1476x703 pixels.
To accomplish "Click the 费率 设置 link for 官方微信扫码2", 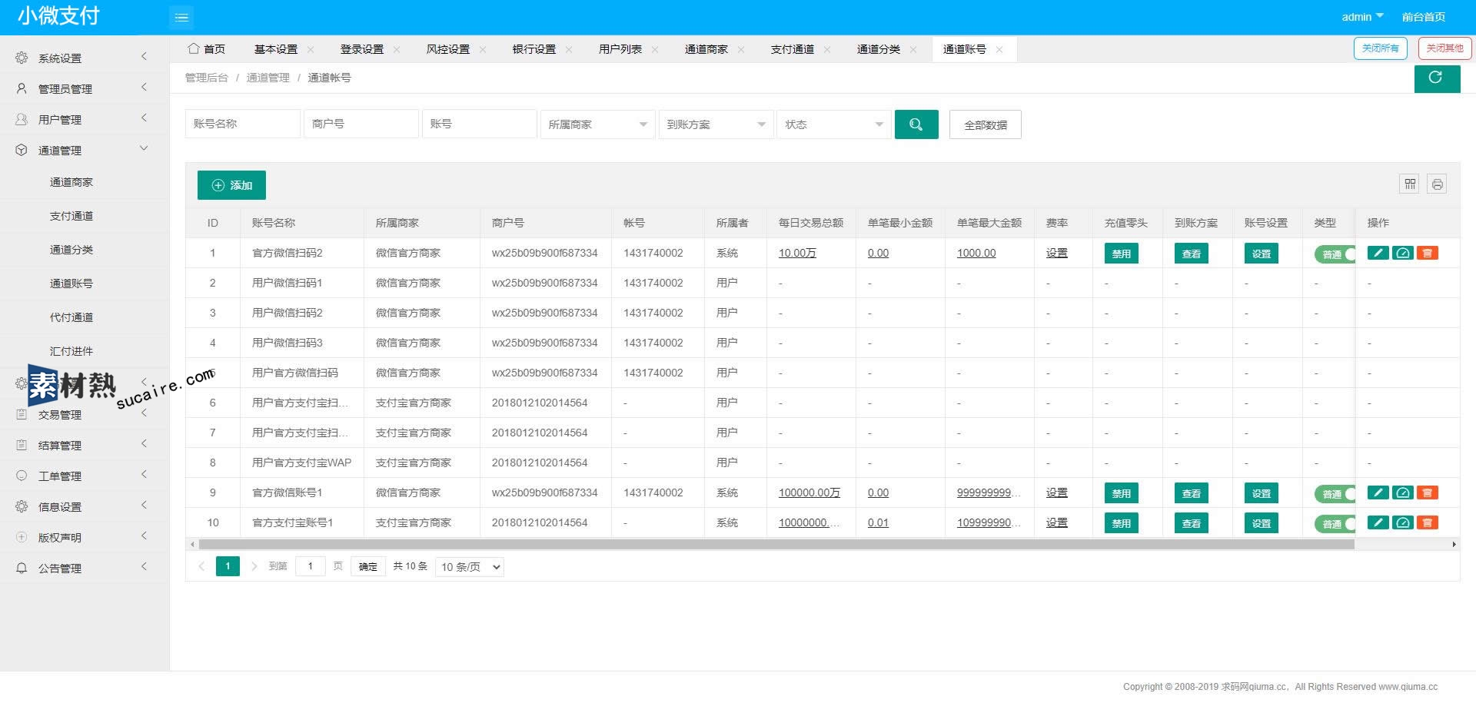I will tap(1057, 253).
